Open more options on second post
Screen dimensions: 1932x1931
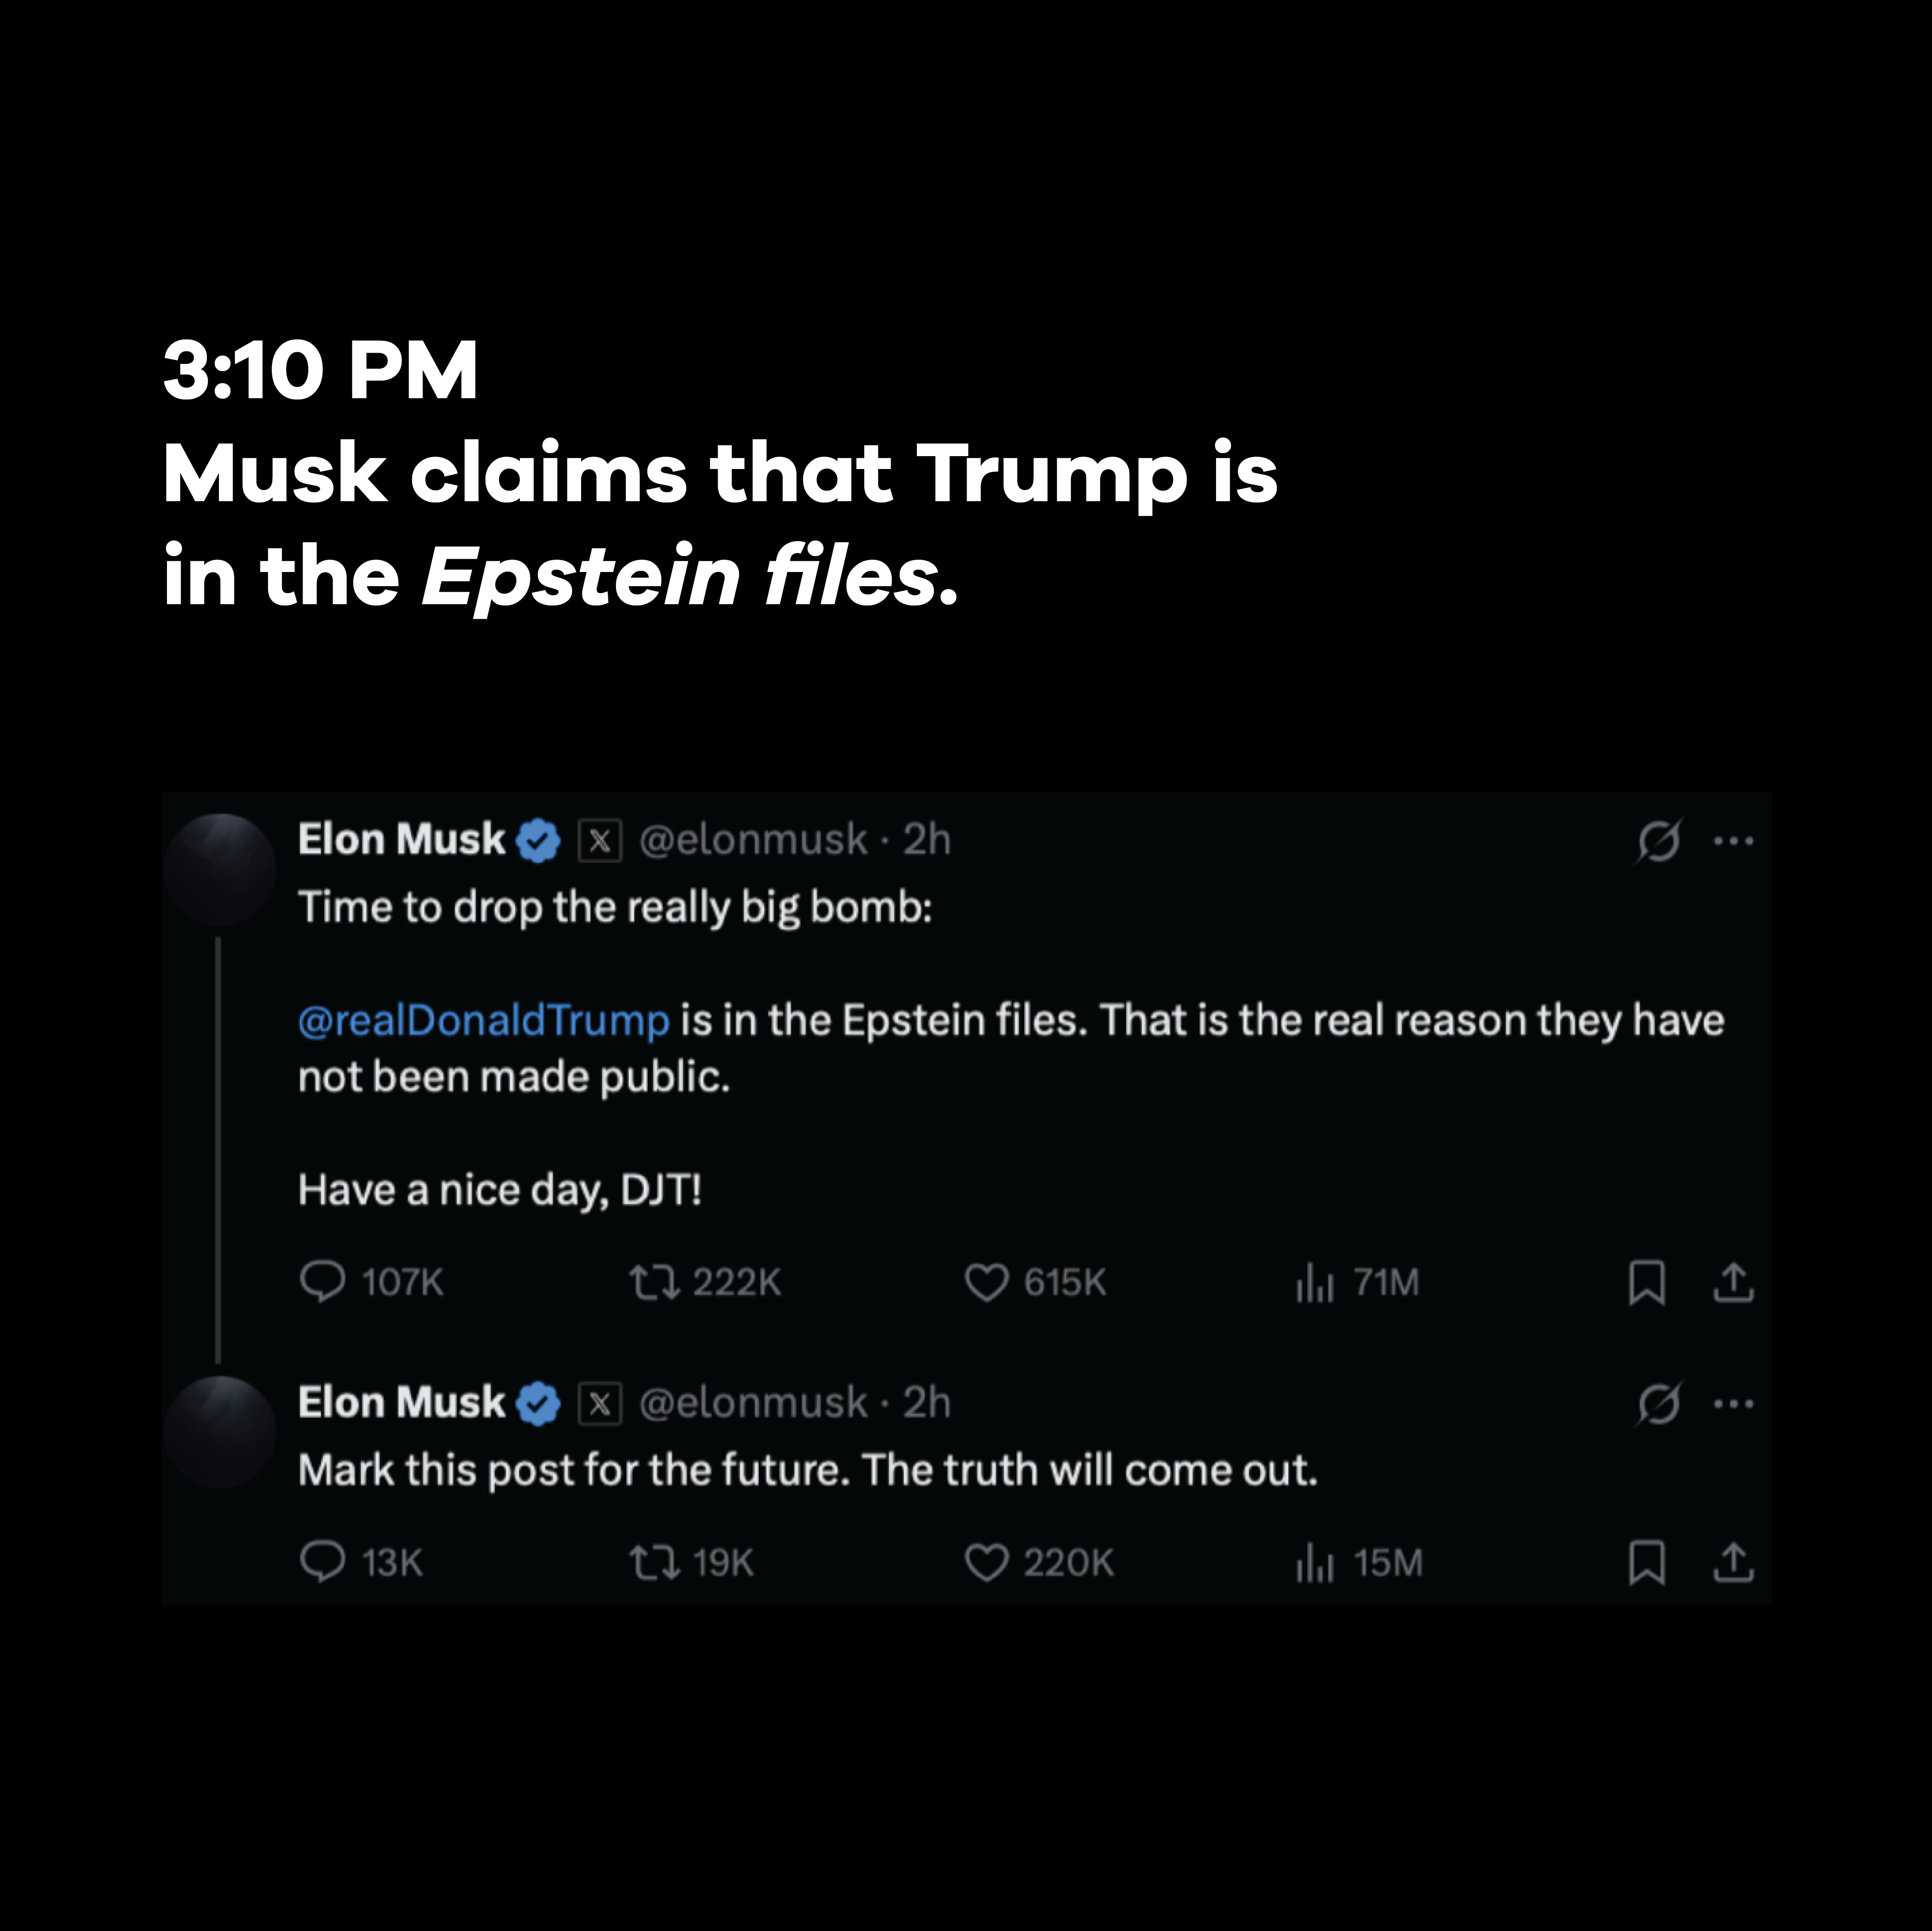pos(1733,1403)
